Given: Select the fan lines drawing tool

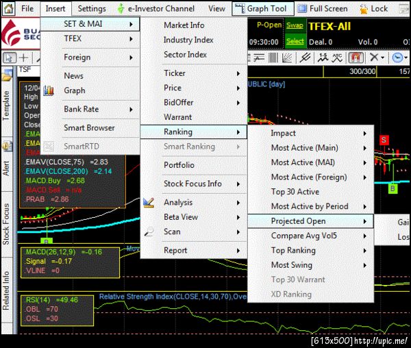Looking at the screenshot, I should pyautogui.click(x=287, y=58).
